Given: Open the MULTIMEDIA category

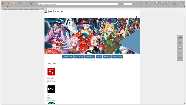Looking at the screenshot, I should (x=107, y=57).
